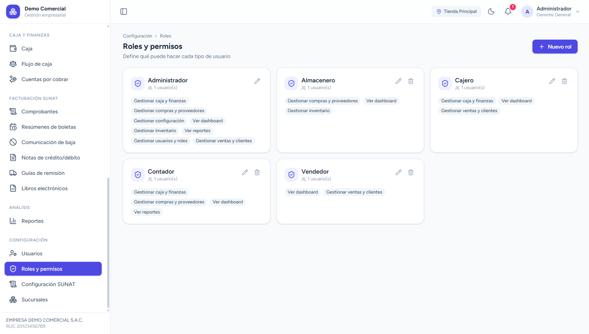Open the Tienda Principal location selector

(456, 12)
